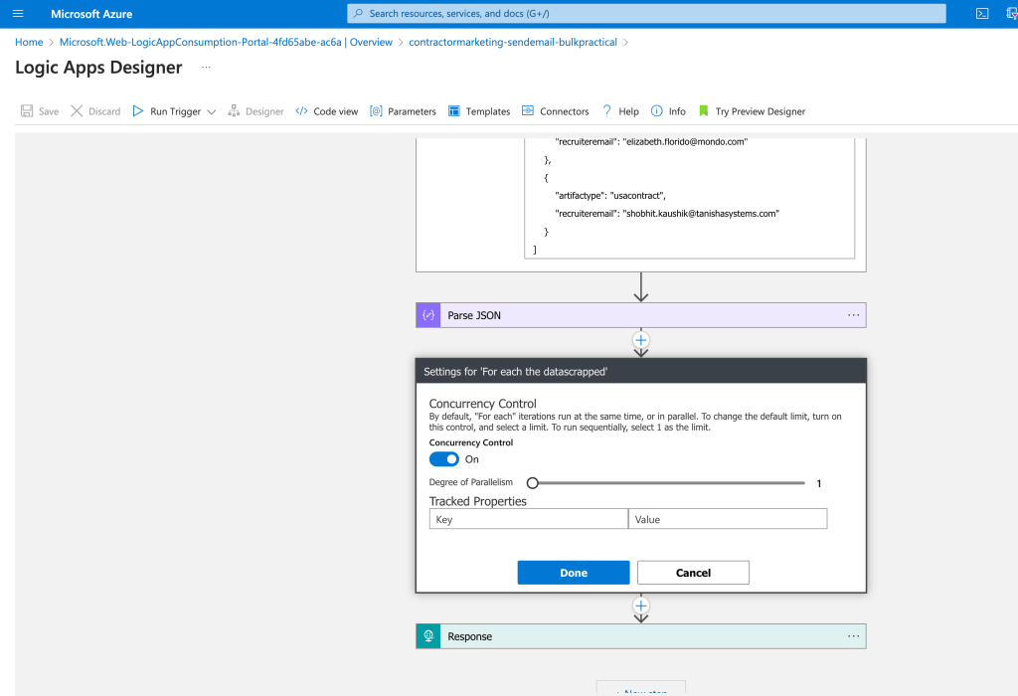Click the Response action globe icon
Screen dimensions: 1018x696
click(428, 636)
